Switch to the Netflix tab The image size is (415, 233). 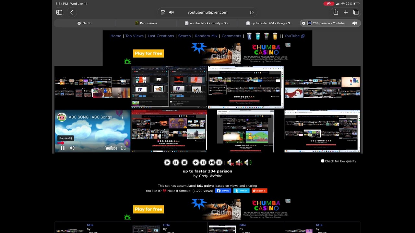[85, 23]
